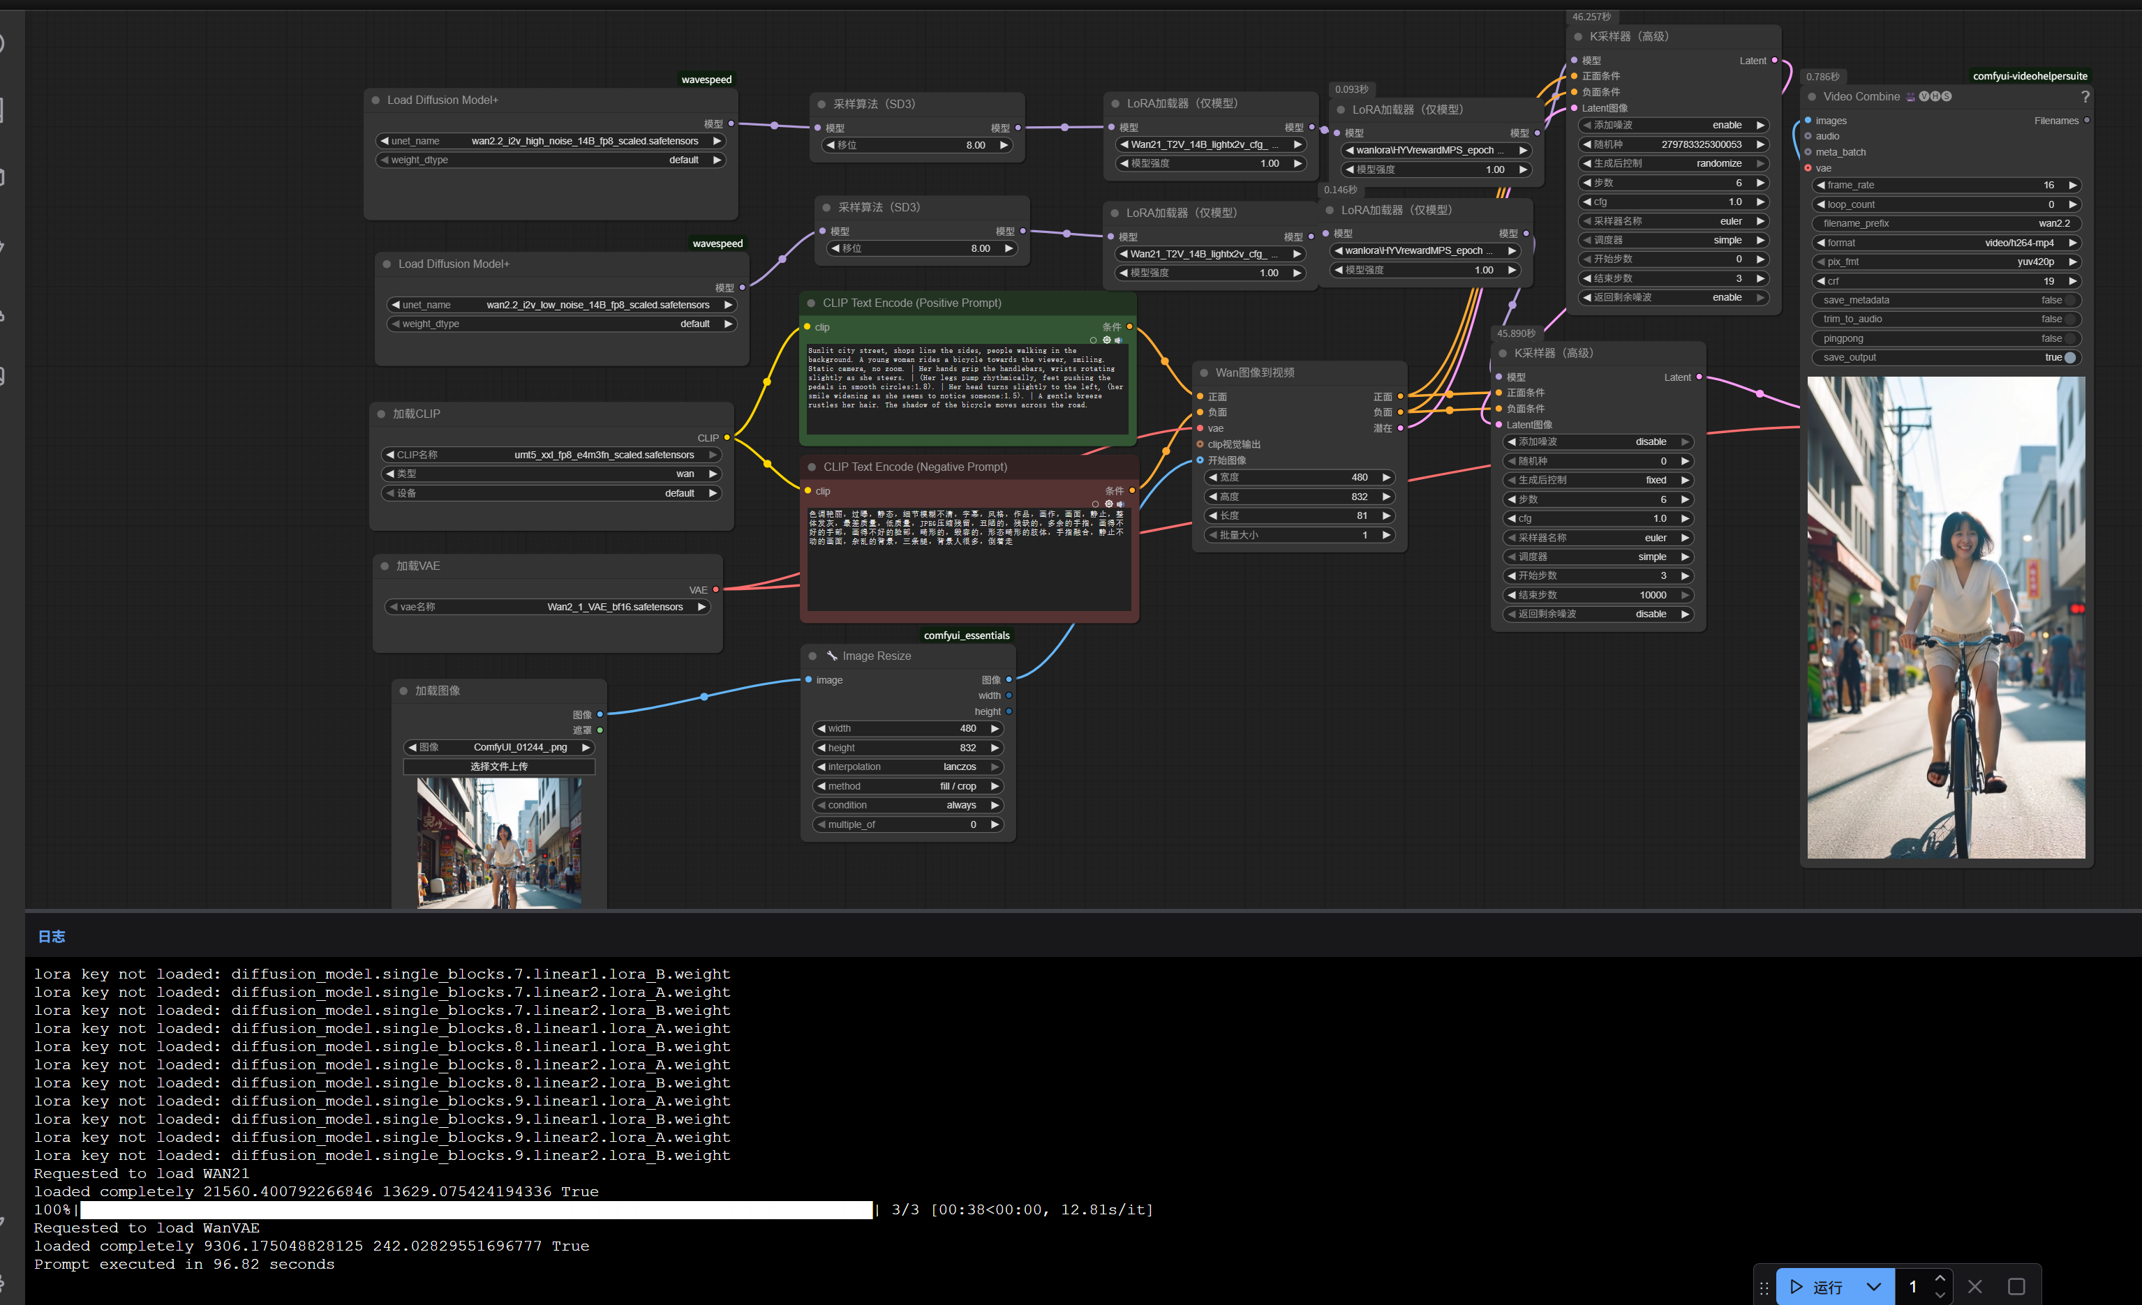Open the 日志 log panel tab

(51, 937)
